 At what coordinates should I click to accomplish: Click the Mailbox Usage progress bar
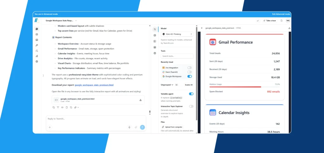point(245,87)
